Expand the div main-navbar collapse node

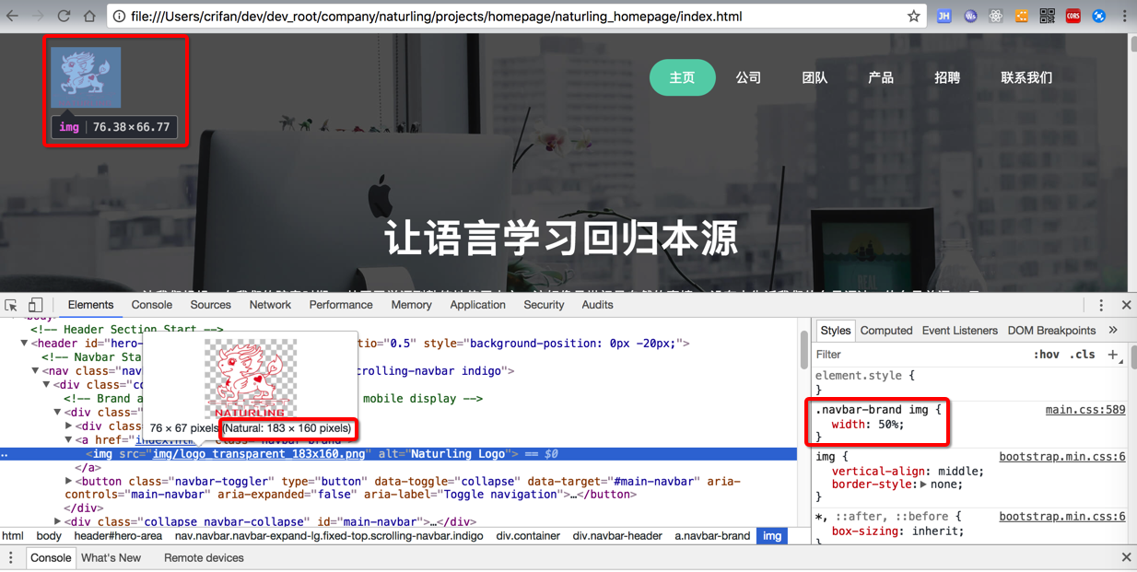tap(57, 522)
